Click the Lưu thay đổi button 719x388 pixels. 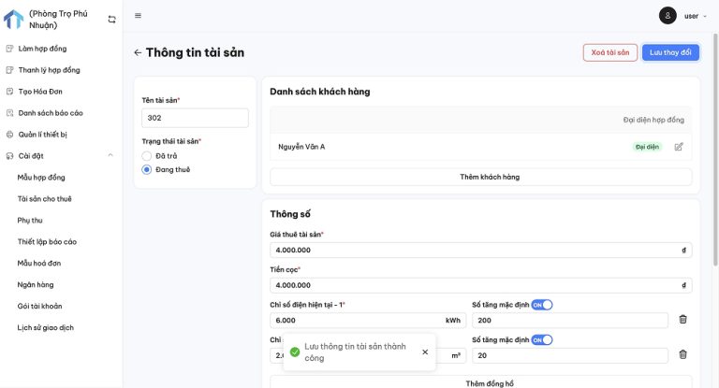pos(670,52)
